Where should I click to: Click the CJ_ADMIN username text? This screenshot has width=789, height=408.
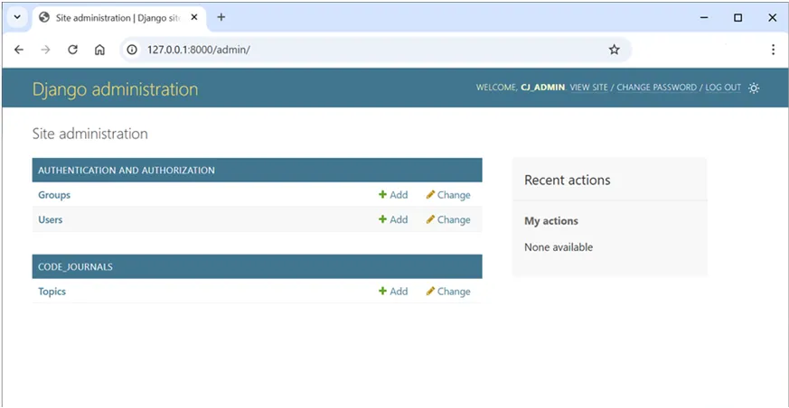click(542, 88)
